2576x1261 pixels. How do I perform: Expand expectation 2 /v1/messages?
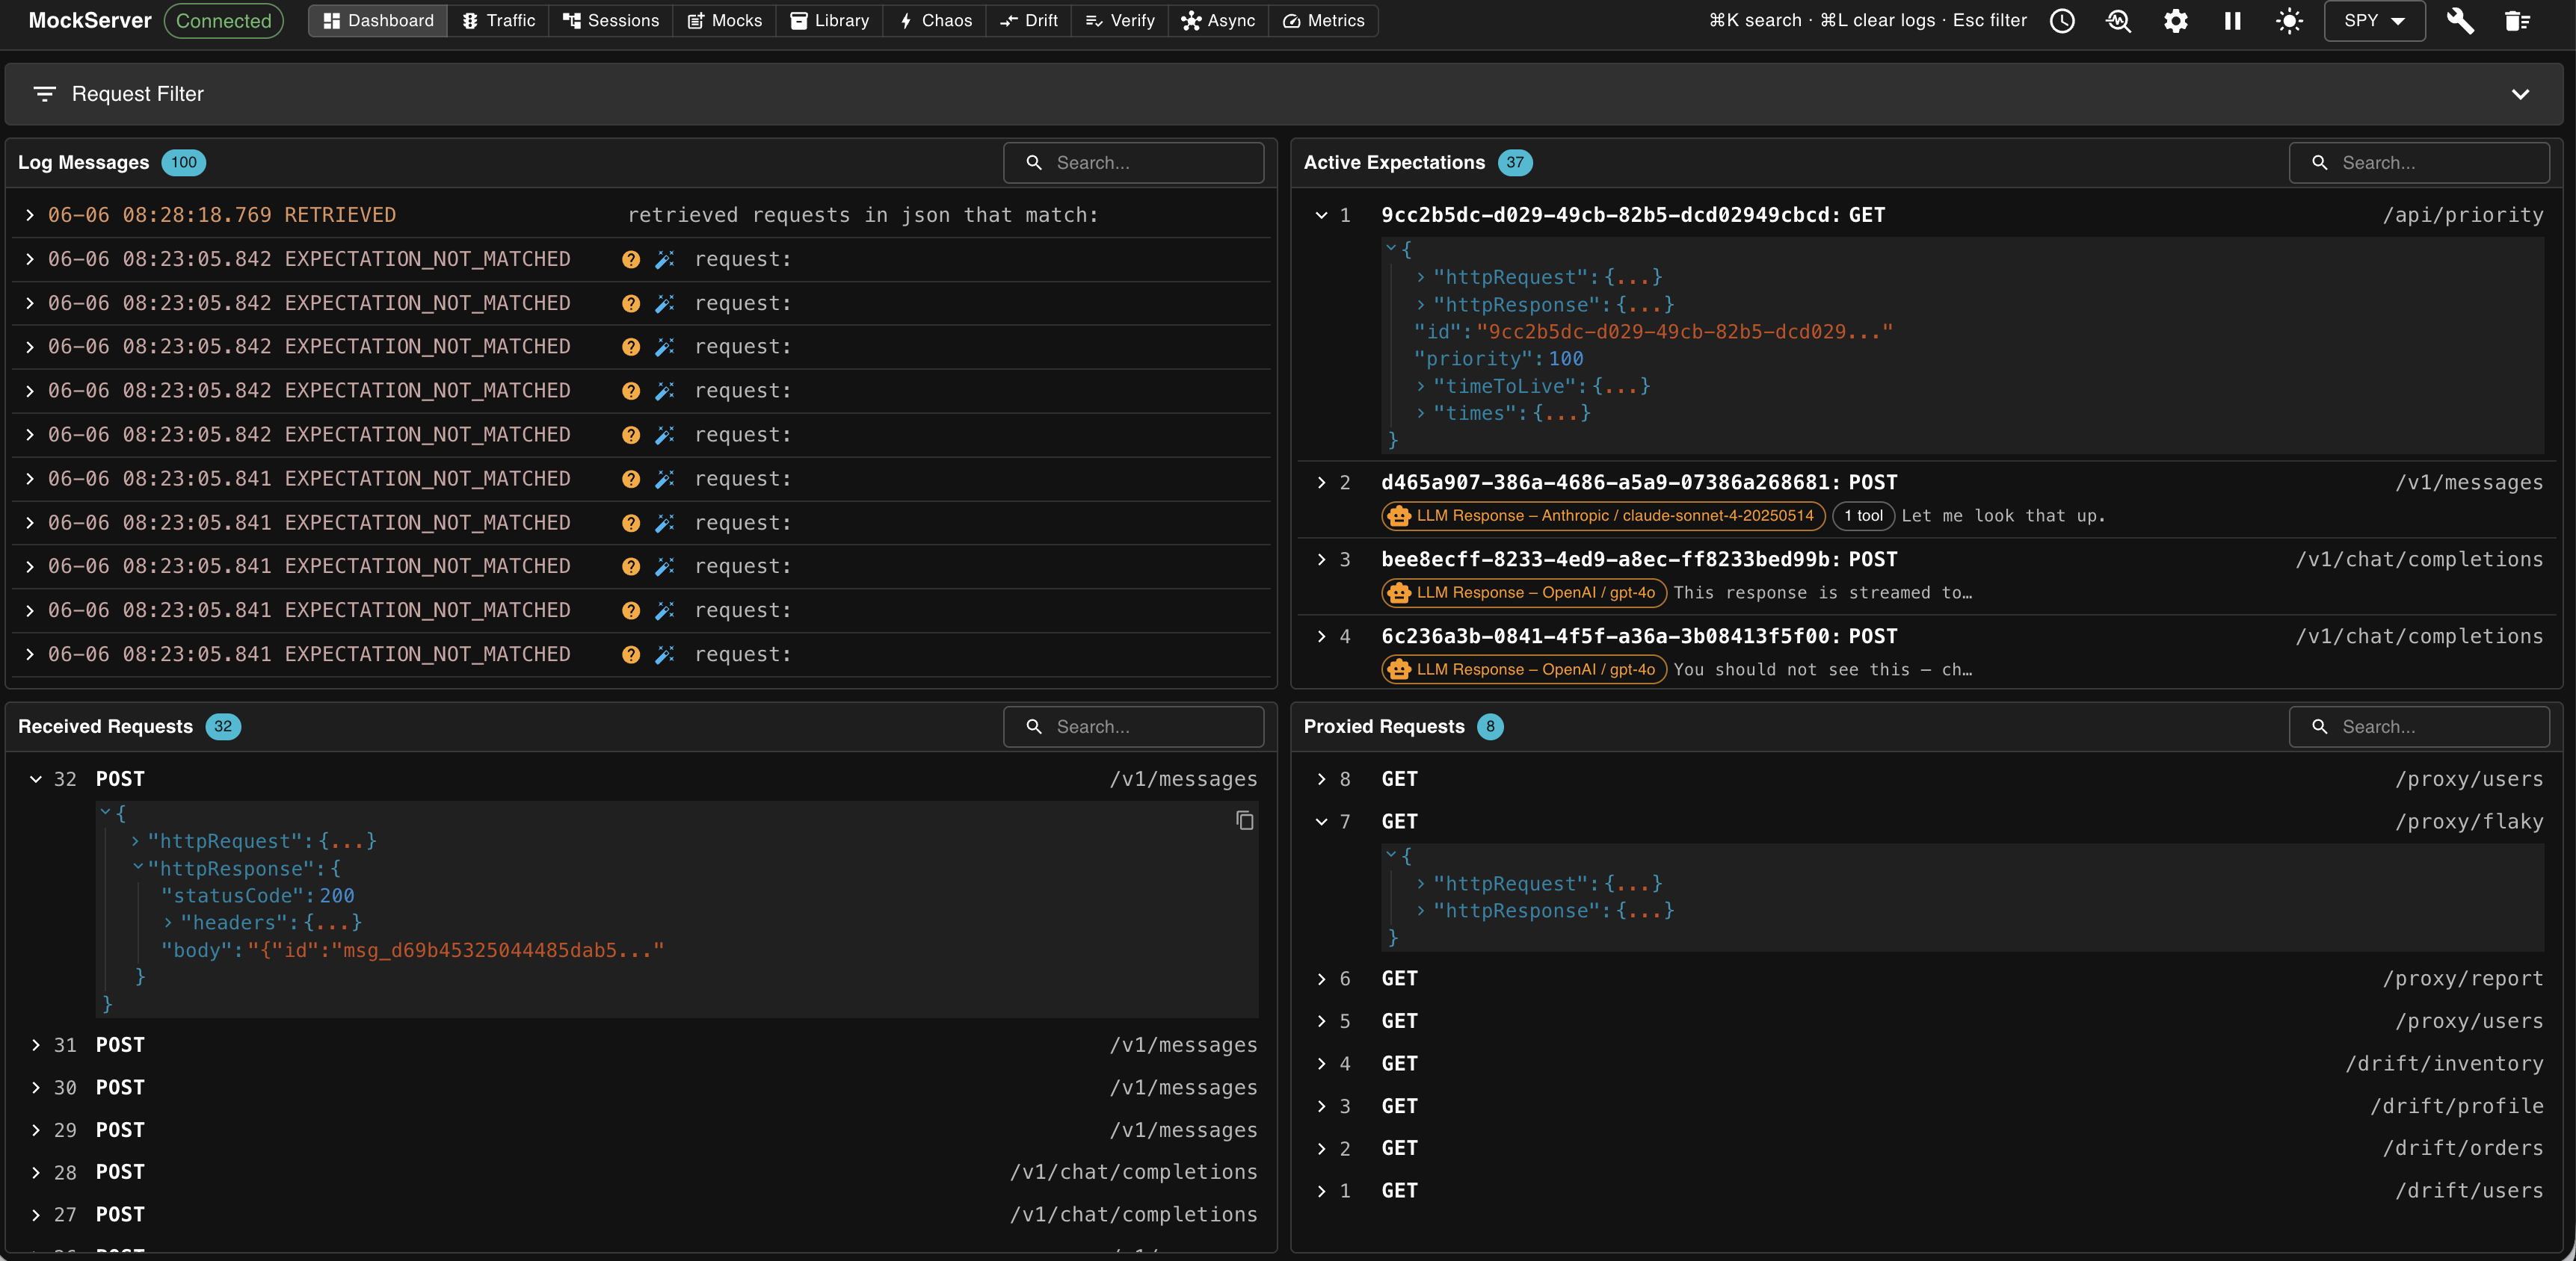[1321, 483]
